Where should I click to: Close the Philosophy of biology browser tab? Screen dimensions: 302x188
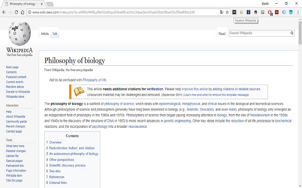(42, 4)
